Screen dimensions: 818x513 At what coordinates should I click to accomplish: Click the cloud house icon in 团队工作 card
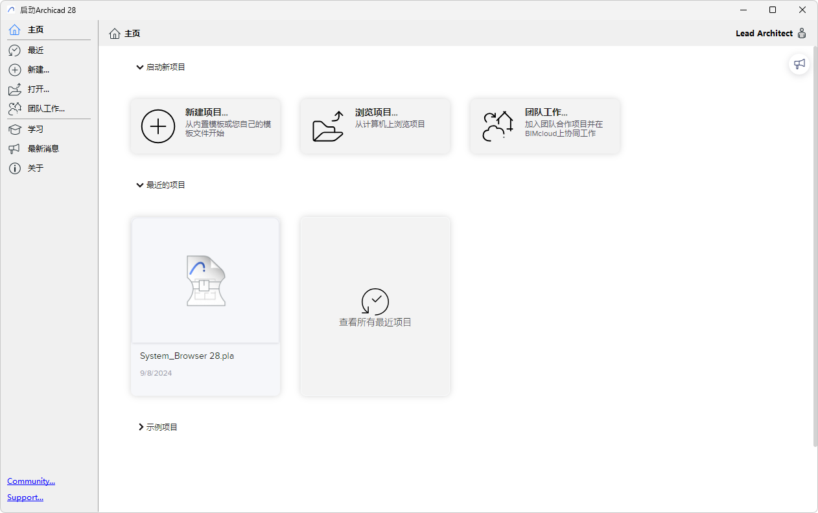click(498, 126)
